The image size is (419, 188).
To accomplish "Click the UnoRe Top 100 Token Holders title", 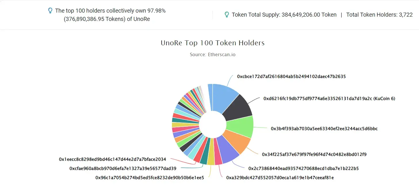I will coord(213,43).
